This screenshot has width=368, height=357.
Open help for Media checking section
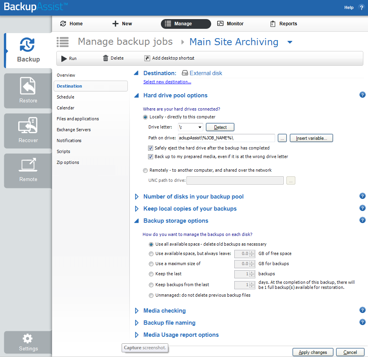click(363, 310)
